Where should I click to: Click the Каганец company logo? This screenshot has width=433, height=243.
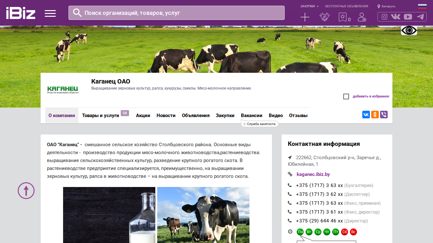click(x=63, y=90)
